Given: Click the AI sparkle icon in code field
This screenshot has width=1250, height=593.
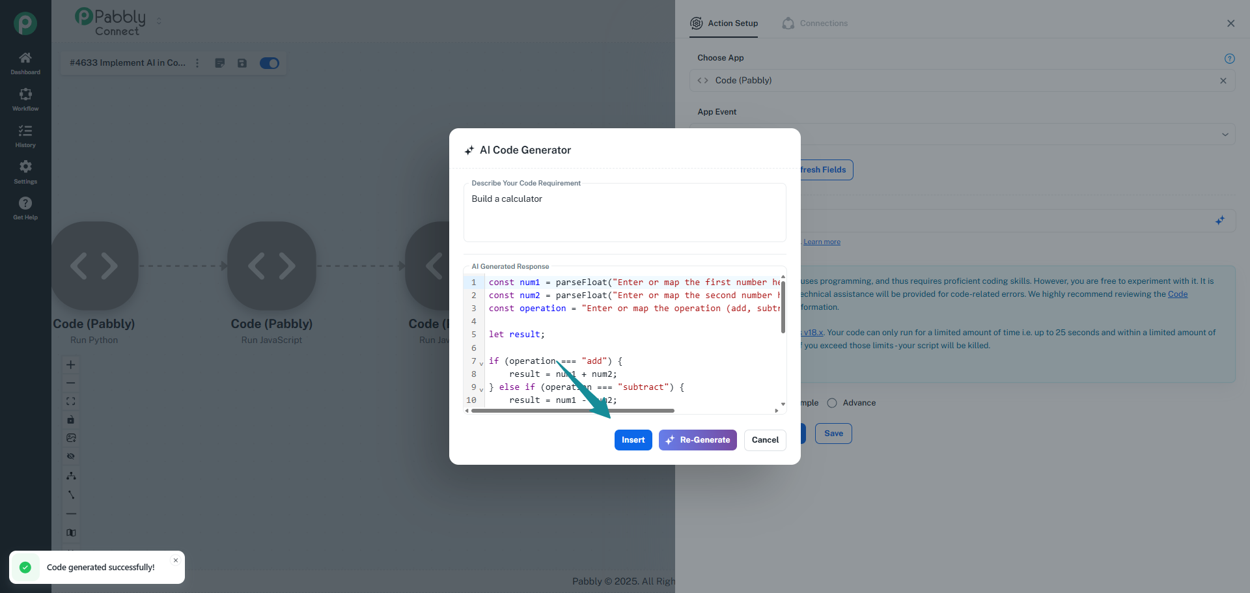Looking at the screenshot, I should tap(1219, 221).
